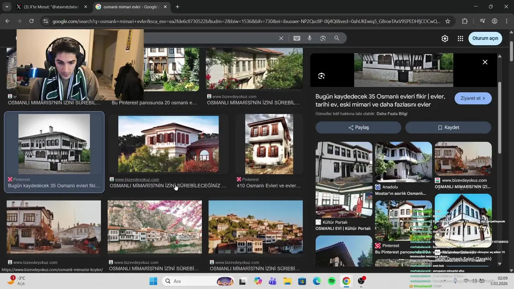Viewport: 514px width, 289px height.
Task: Open the hillside town houses thumbnail
Action: coord(256,227)
